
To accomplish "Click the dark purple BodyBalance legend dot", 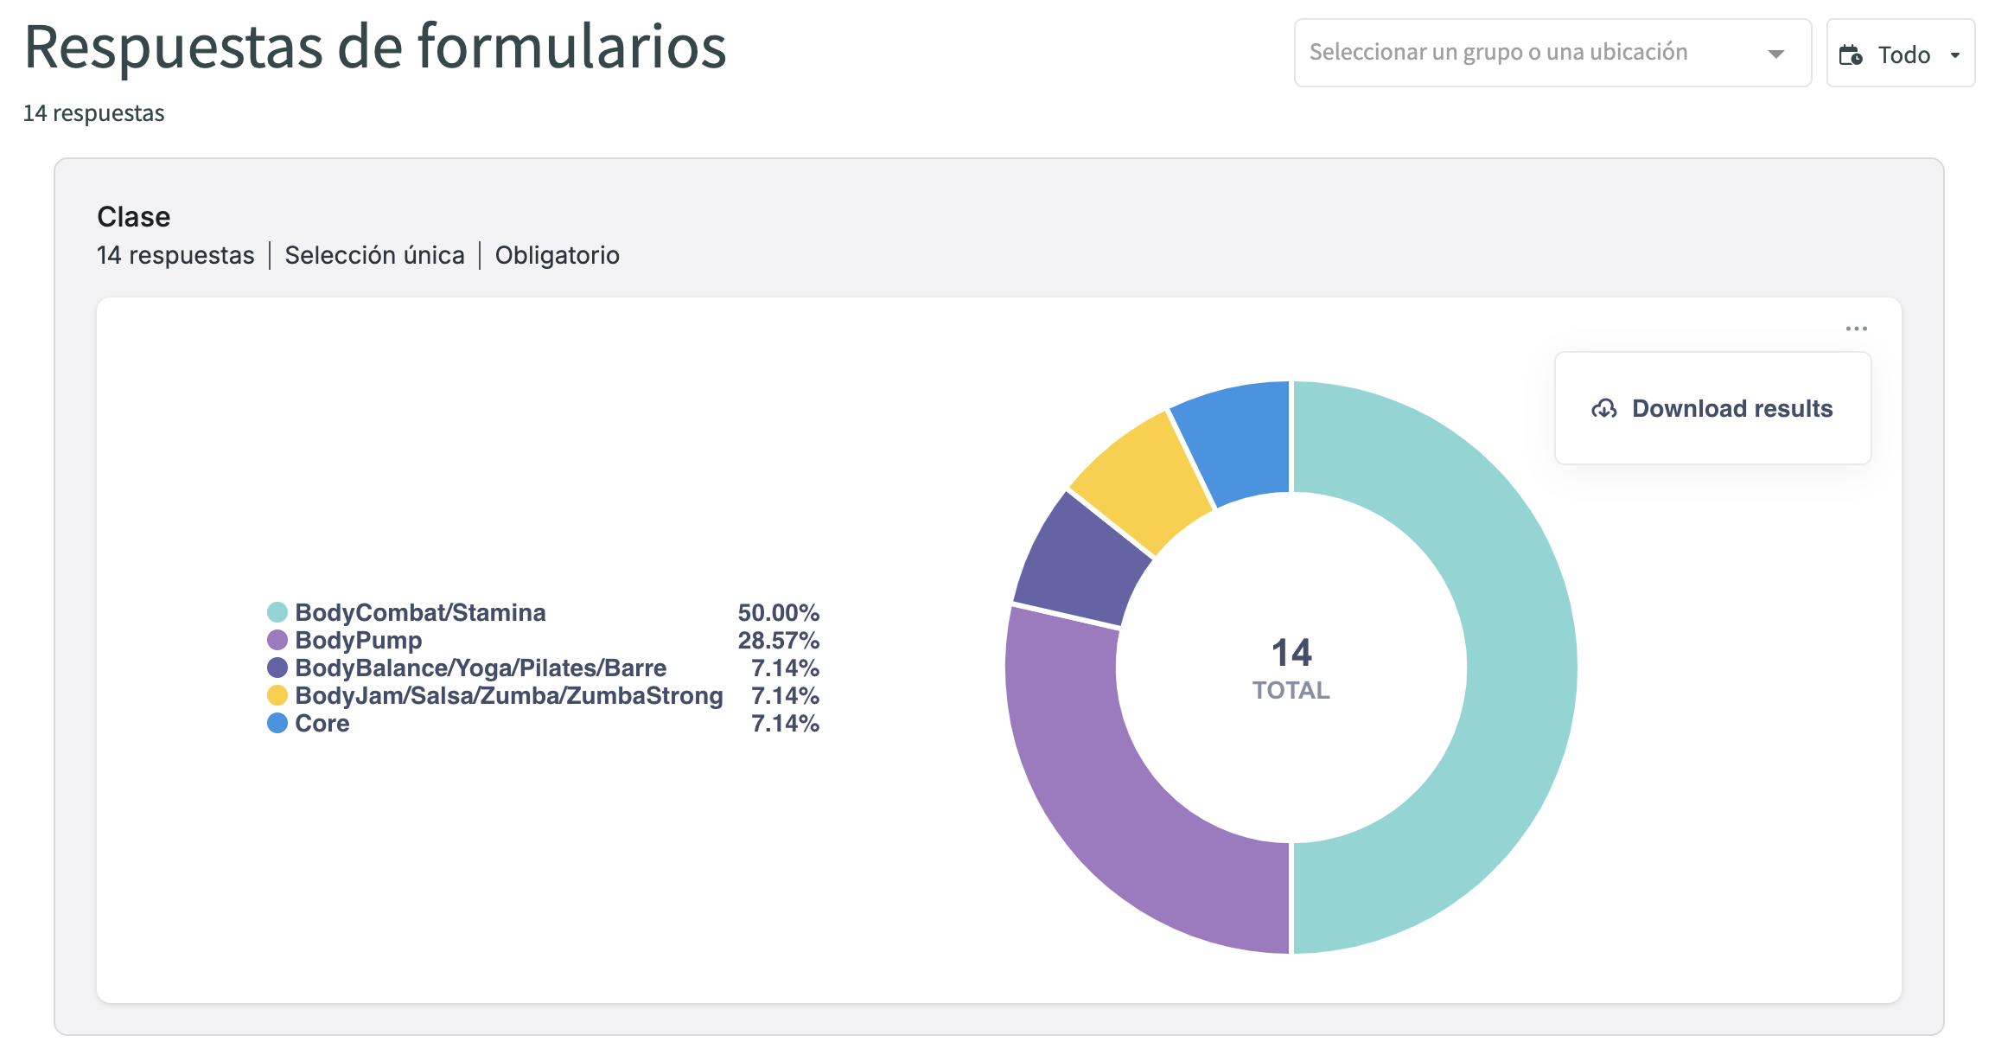I will (277, 668).
